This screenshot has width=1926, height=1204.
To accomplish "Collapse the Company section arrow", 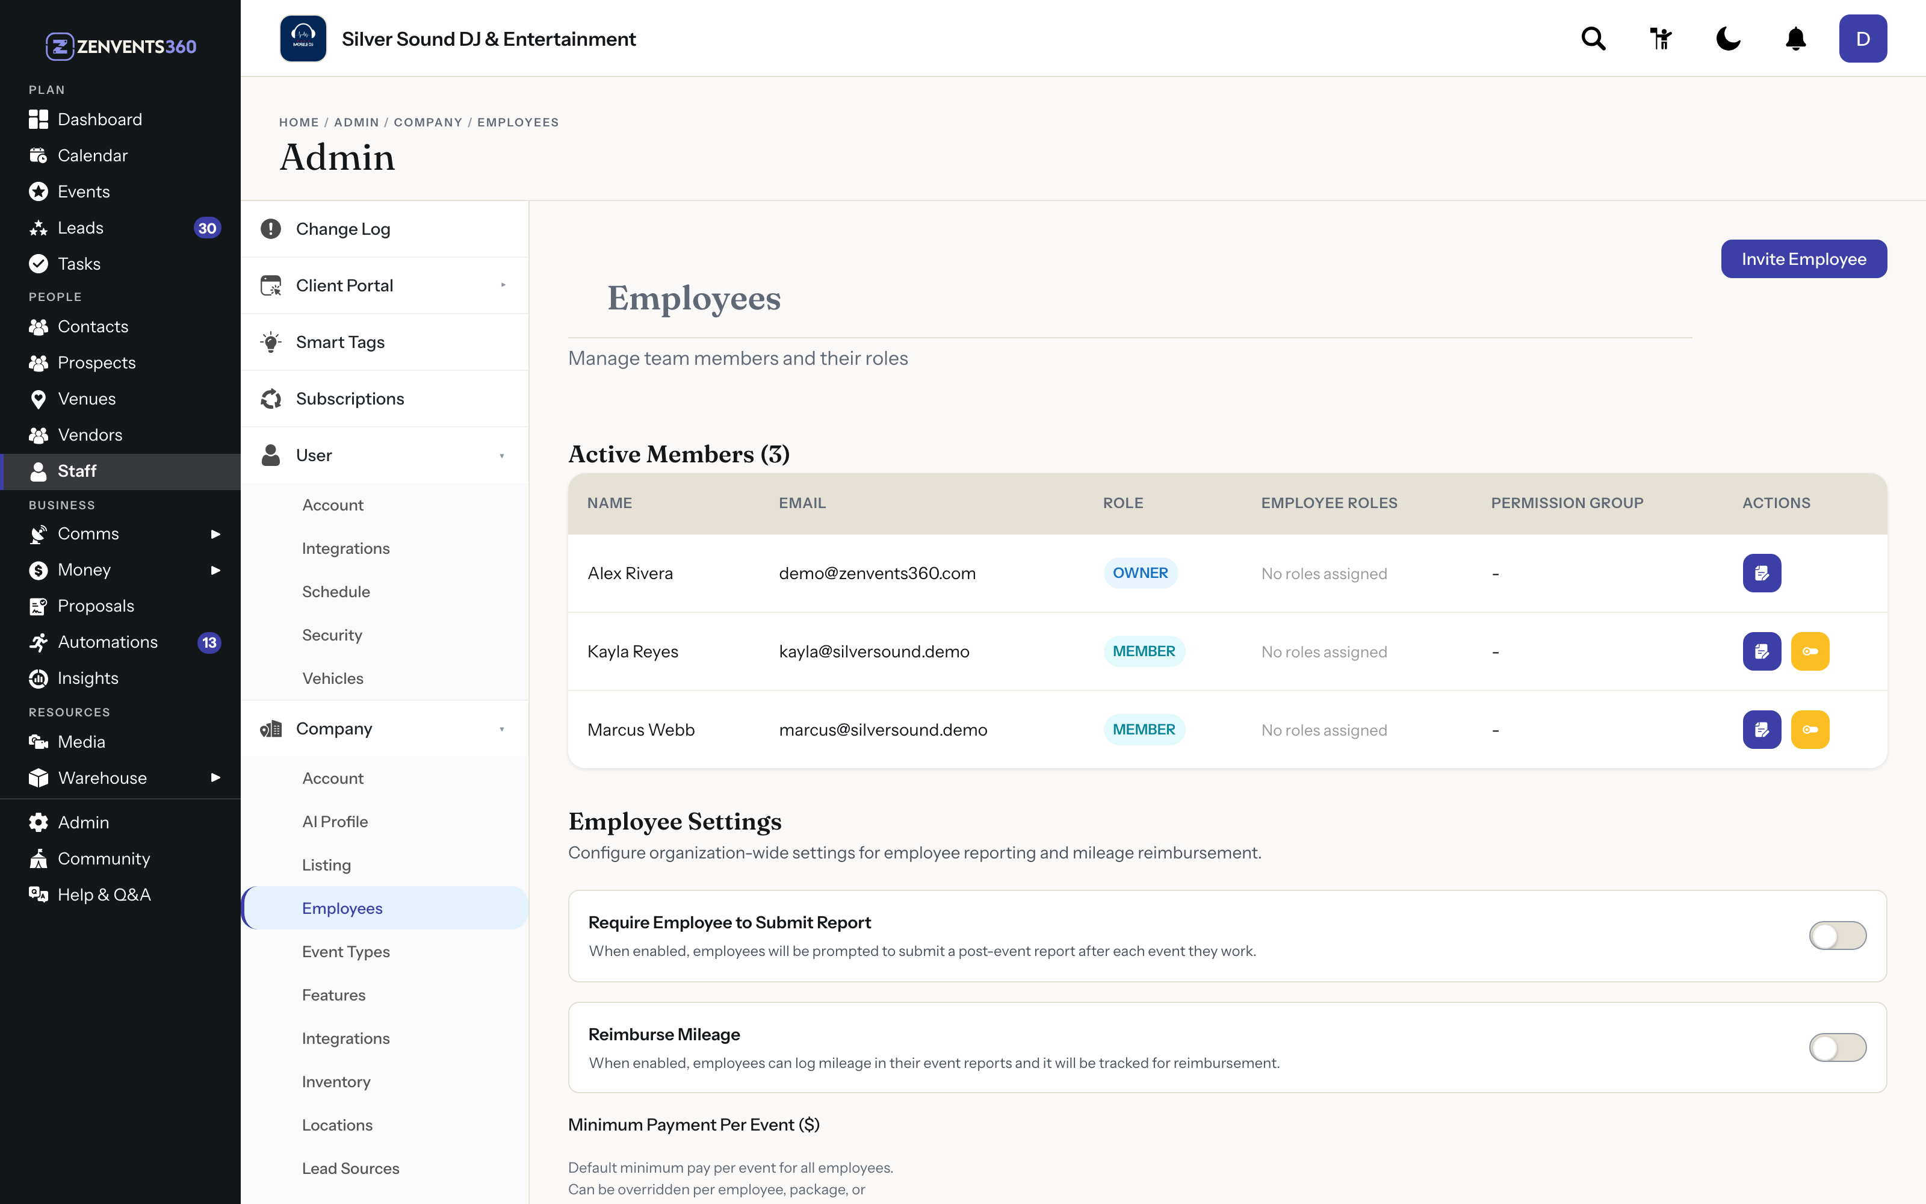I will [x=502, y=728].
